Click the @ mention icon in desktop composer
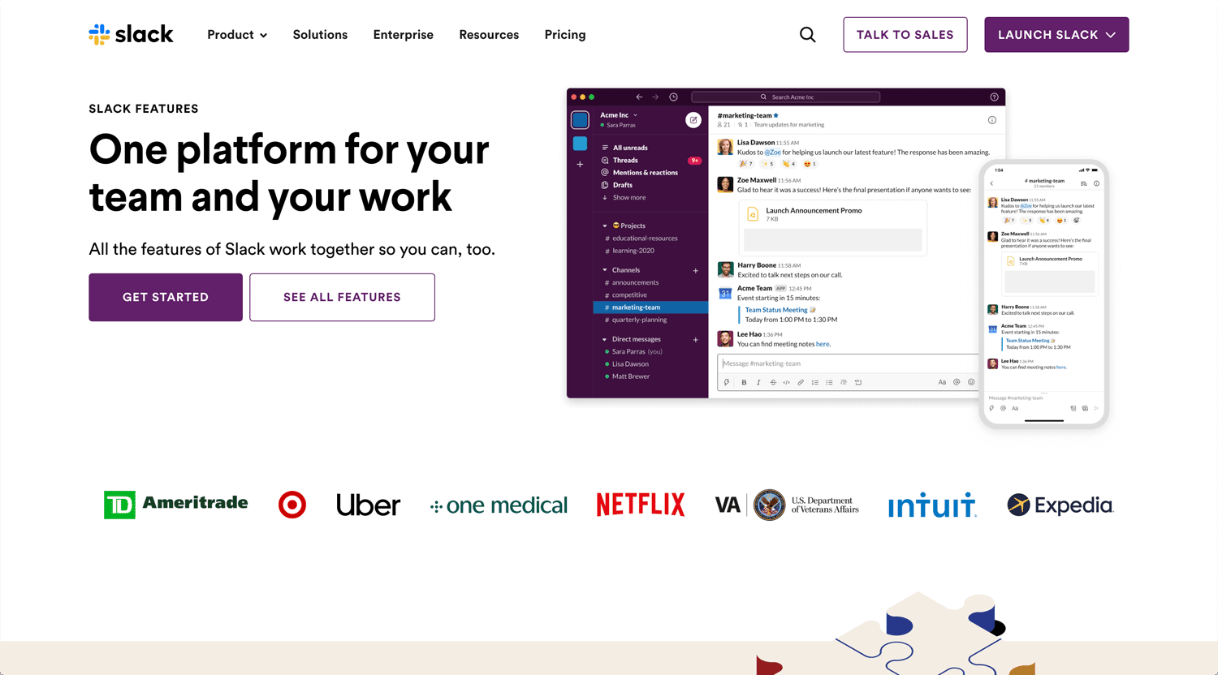This screenshot has height=675, width=1218. pos(957,382)
